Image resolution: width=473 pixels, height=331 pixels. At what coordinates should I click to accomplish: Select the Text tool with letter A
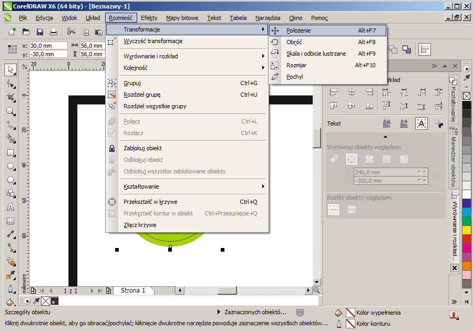click(11, 207)
